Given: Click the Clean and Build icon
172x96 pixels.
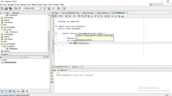Looking at the screenshot, I should [49, 8].
